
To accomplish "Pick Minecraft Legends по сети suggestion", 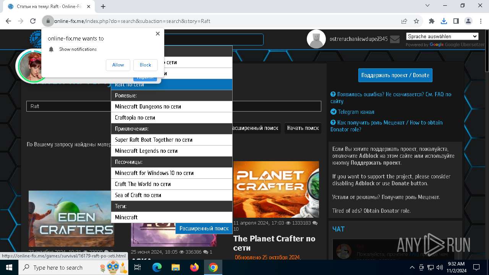I will pyautogui.click(x=172, y=151).
